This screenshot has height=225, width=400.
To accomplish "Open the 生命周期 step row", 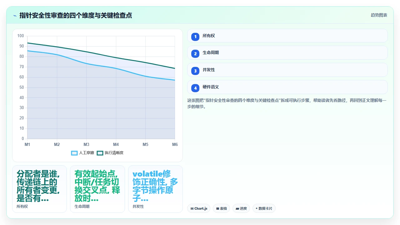I will pos(287,52).
